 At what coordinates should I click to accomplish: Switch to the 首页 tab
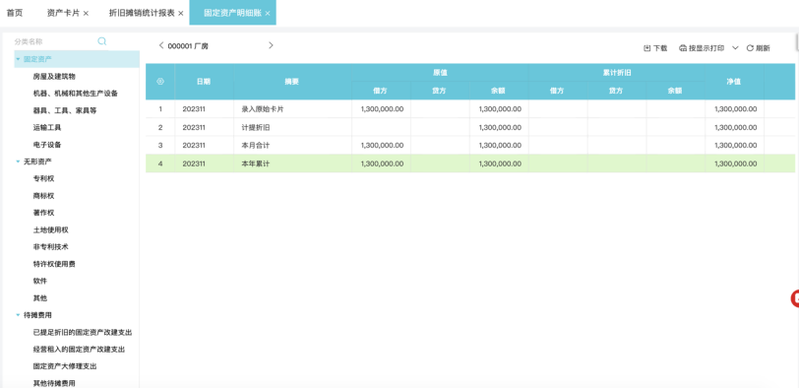tap(14, 13)
